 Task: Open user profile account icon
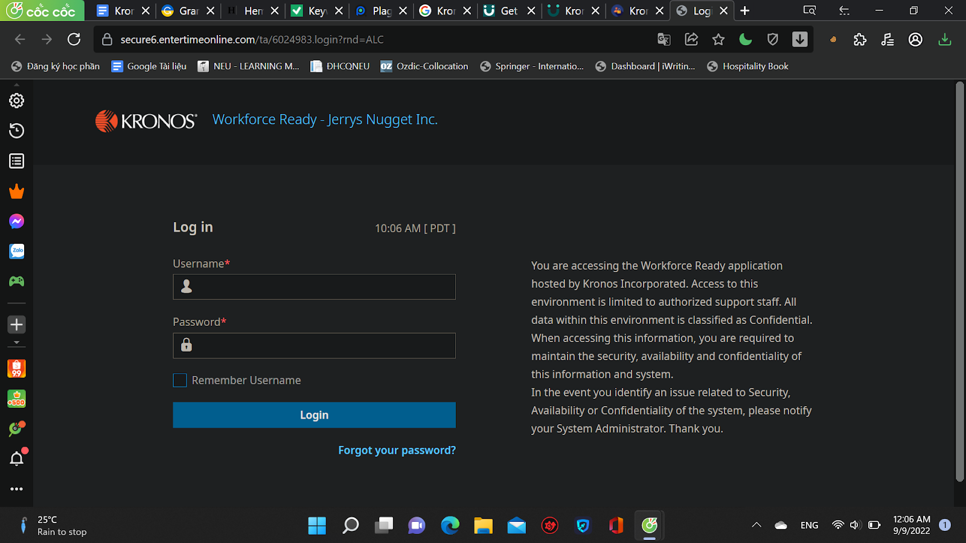(916, 39)
